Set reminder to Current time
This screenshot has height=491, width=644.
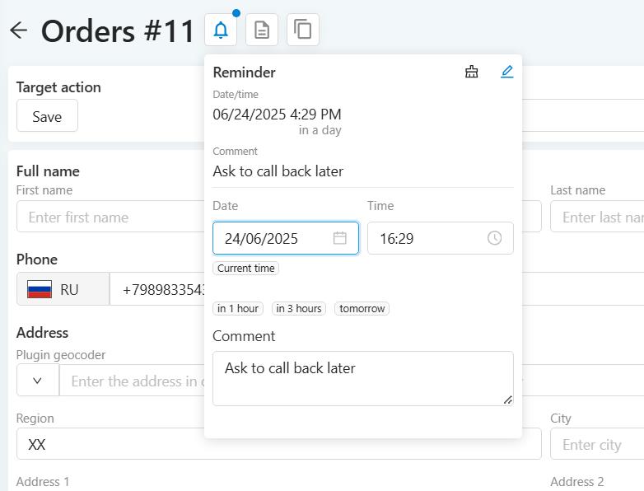tap(245, 268)
